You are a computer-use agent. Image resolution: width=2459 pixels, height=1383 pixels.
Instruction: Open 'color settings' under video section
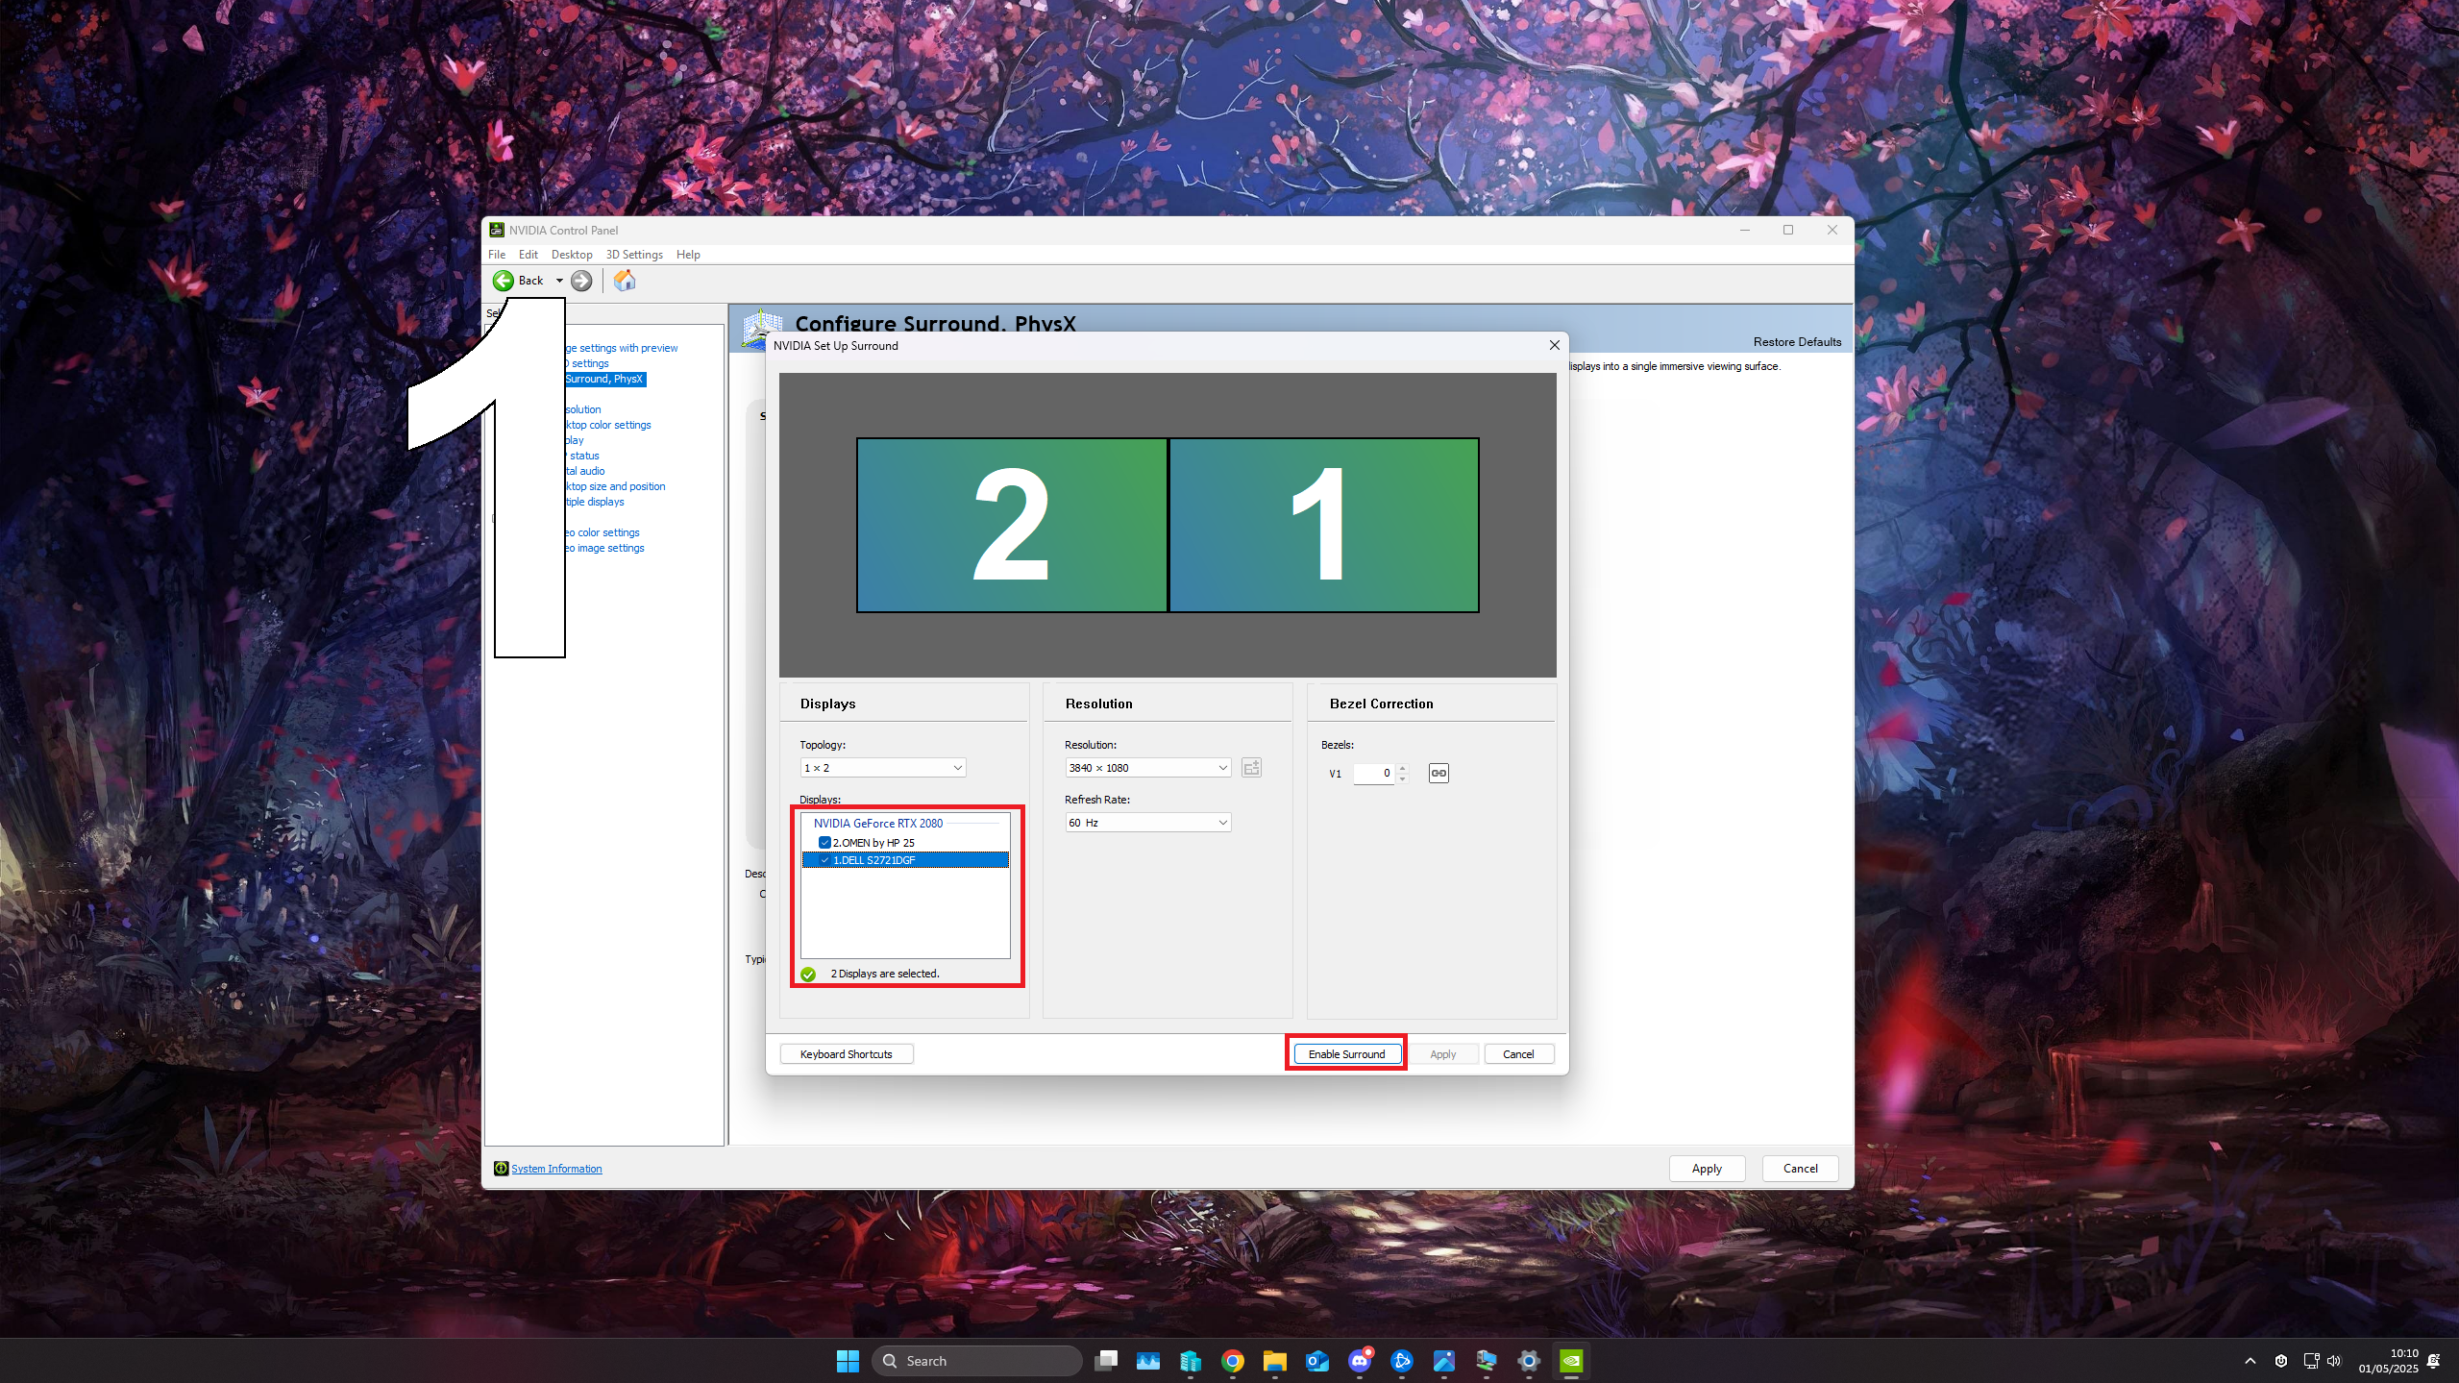(602, 533)
